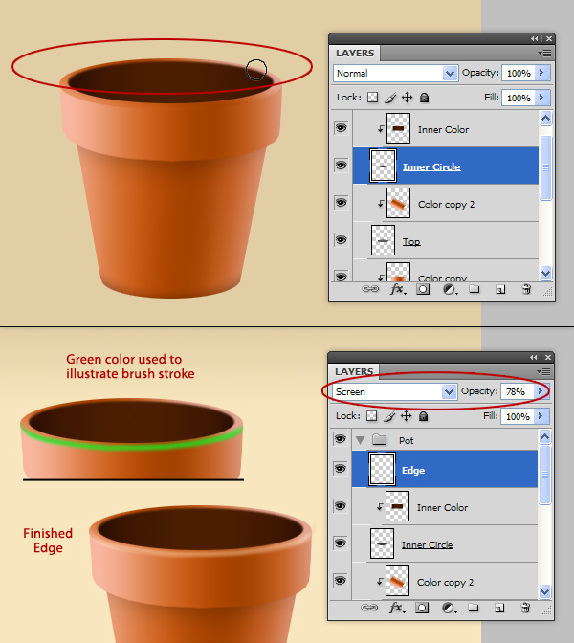Image resolution: width=574 pixels, height=643 pixels.
Task: Toggle visibility of the Pot group
Action: point(341,439)
